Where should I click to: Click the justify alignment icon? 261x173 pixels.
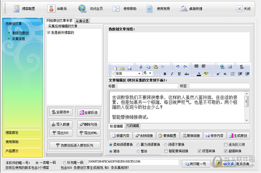point(196,66)
